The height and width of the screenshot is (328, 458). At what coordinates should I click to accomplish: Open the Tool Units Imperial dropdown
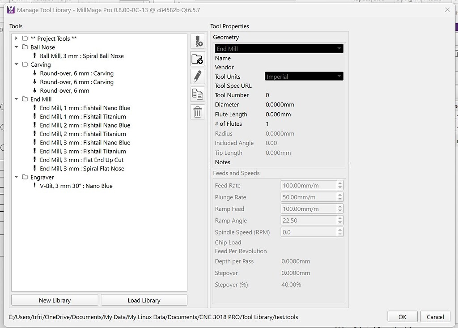click(304, 77)
